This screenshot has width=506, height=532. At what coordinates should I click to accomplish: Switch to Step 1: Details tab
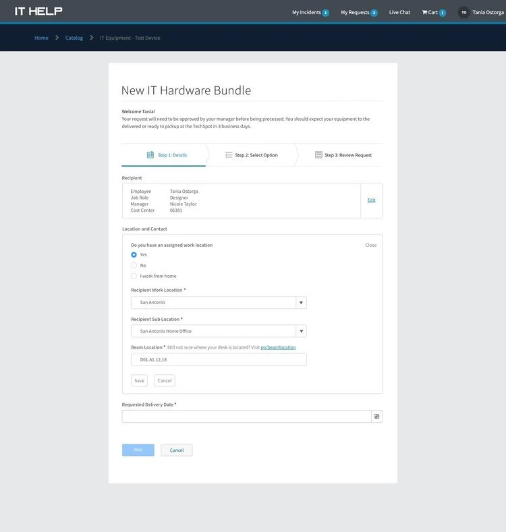tap(164, 155)
